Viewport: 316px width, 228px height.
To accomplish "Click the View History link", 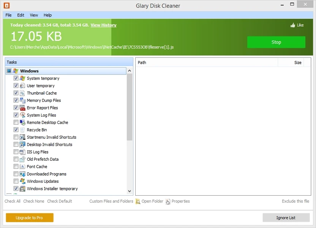I will pyautogui.click(x=104, y=25).
